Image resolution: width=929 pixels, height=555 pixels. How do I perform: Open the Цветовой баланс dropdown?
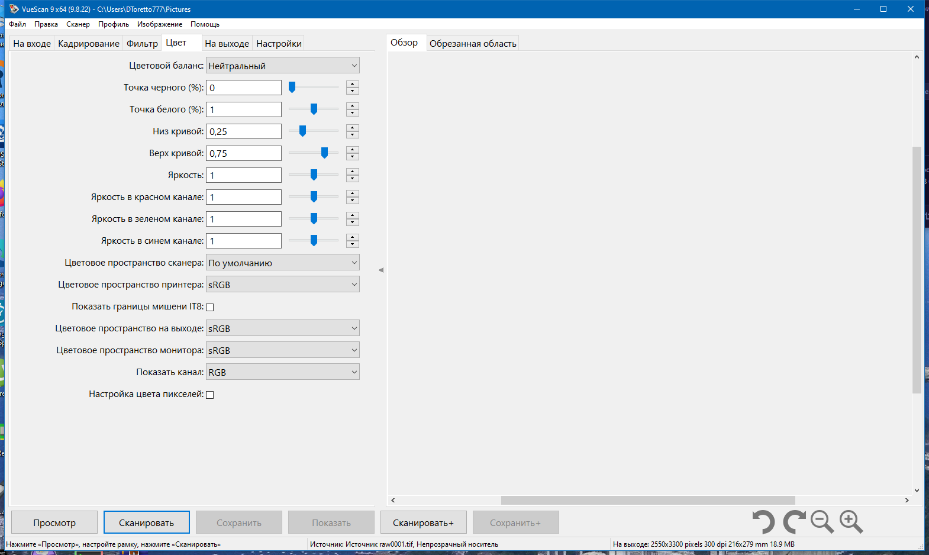283,66
